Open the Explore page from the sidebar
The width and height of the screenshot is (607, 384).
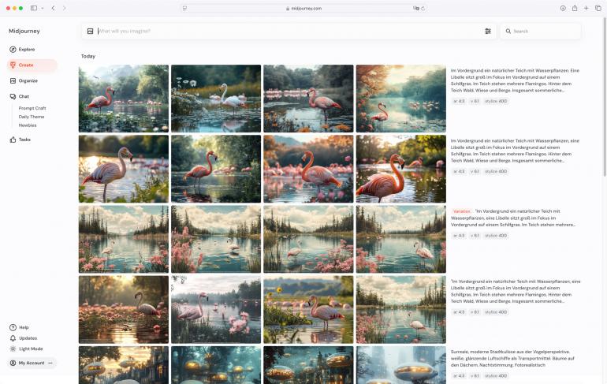pos(22,49)
